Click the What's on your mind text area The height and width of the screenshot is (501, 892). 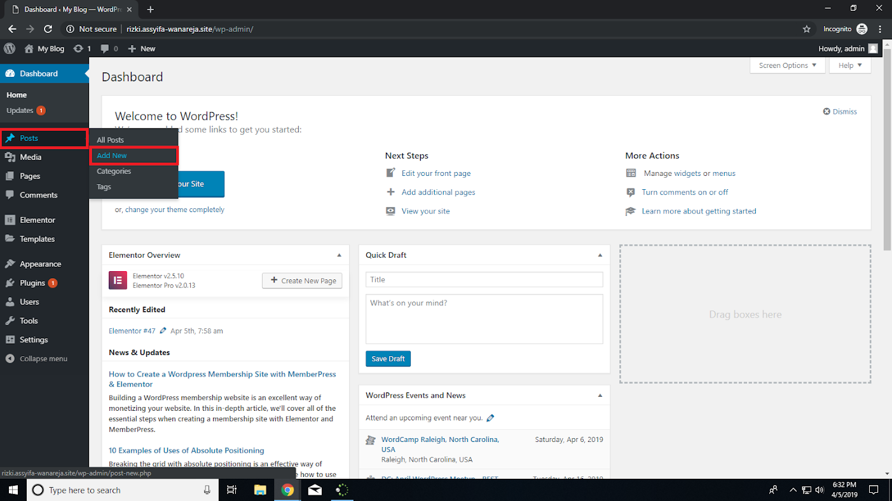click(484, 319)
